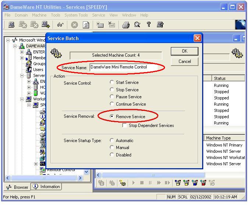Collapse the Servers tree node
The height and width of the screenshot is (205, 250).
pyautogui.click(x=22, y=75)
